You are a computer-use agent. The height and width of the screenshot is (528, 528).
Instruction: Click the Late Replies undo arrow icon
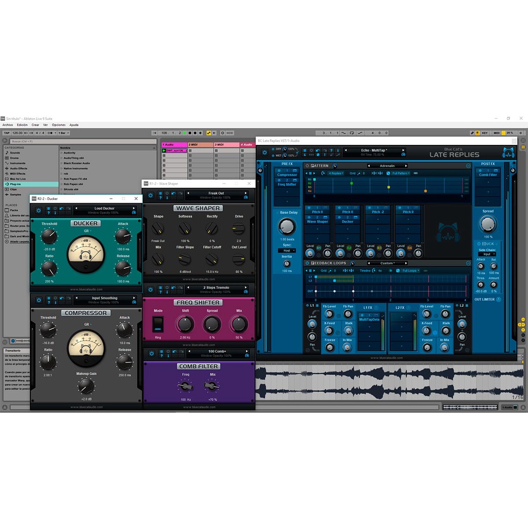[x=318, y=150]
